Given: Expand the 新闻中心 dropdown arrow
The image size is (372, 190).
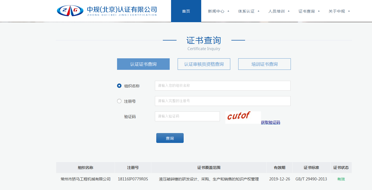Looking at the screenshot, I should pos(228,11).
